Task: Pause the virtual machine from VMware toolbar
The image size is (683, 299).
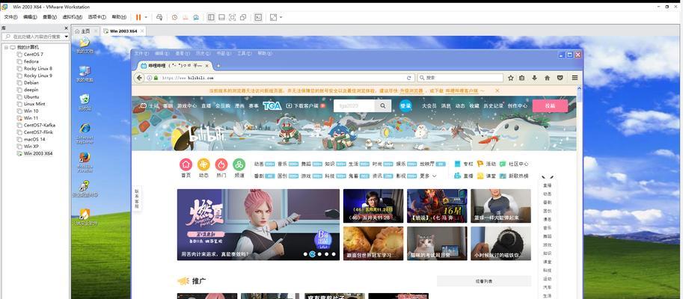Action: (x=138, y=17)
